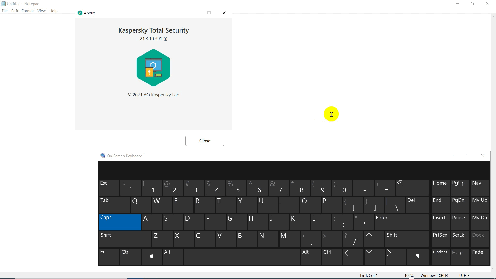Open the Format menu in Notepad
Image resolution: width=496 pixels, height=279 pixels.
point(28,11)
